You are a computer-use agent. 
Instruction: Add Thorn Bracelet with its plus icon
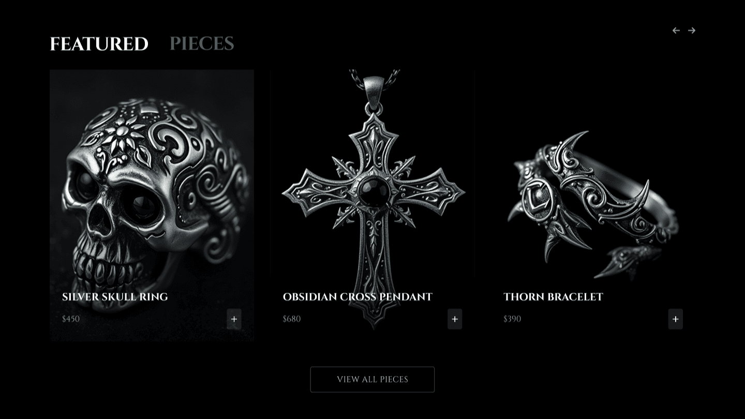[x=675, y=319]
